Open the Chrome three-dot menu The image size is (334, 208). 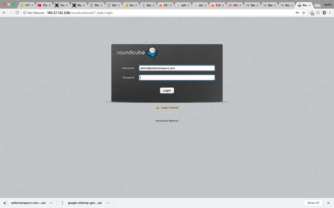click(x=330, y=13)
